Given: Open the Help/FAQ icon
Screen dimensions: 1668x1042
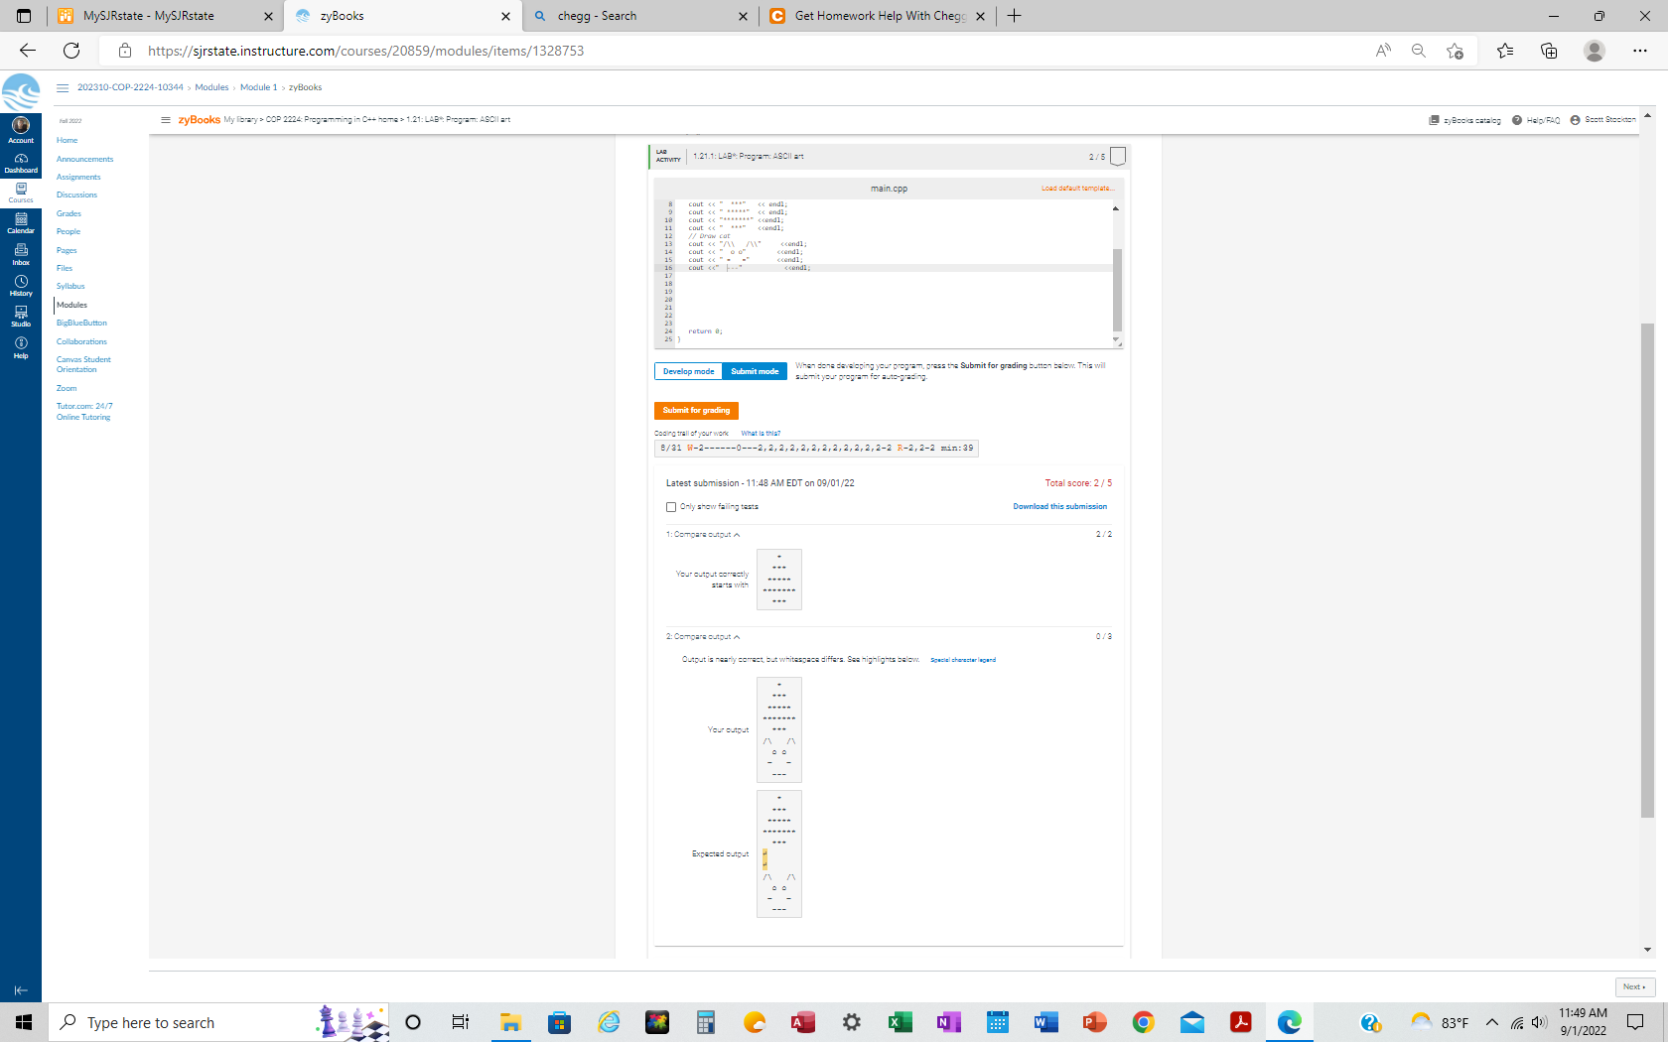Looking at the screenshot, I should (1535, 119).
